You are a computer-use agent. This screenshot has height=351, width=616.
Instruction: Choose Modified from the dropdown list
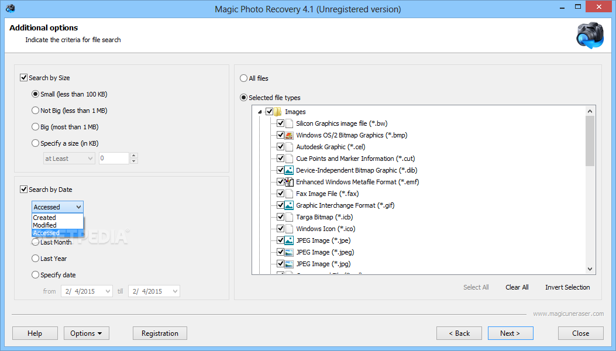(x=57, y=225)
